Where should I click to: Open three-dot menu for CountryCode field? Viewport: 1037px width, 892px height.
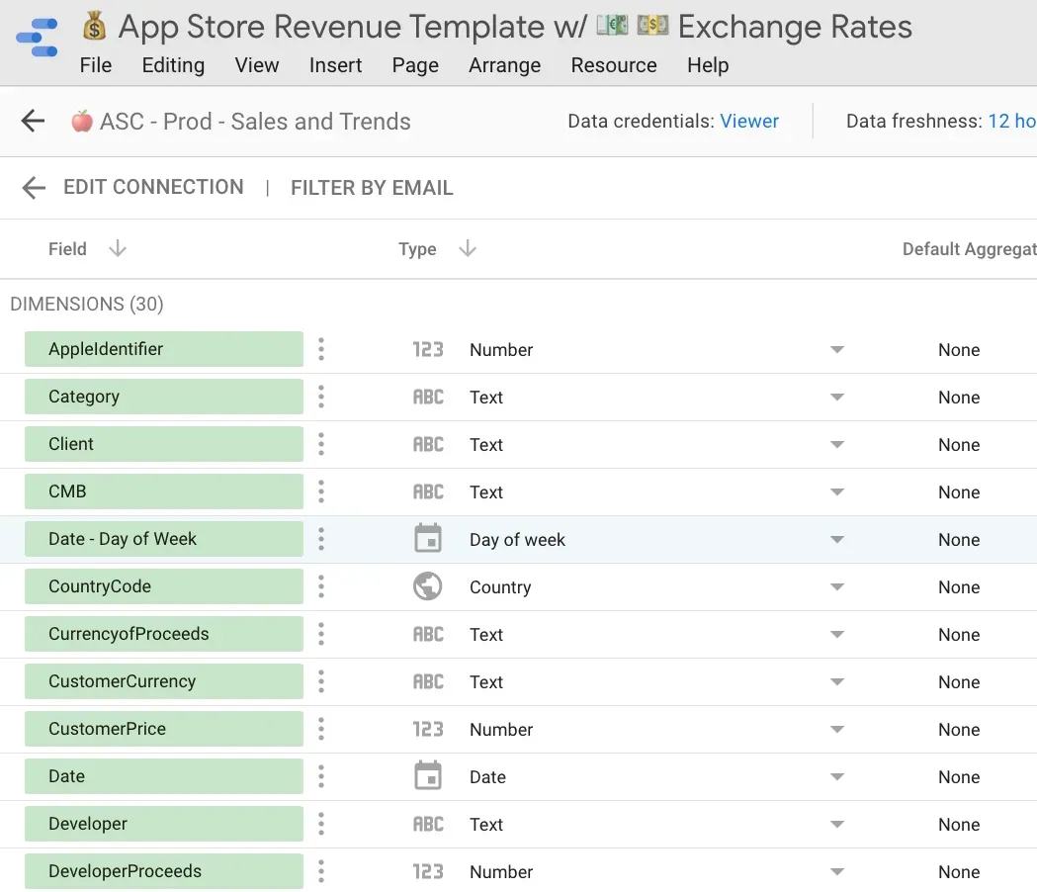(x=321, y=586)
